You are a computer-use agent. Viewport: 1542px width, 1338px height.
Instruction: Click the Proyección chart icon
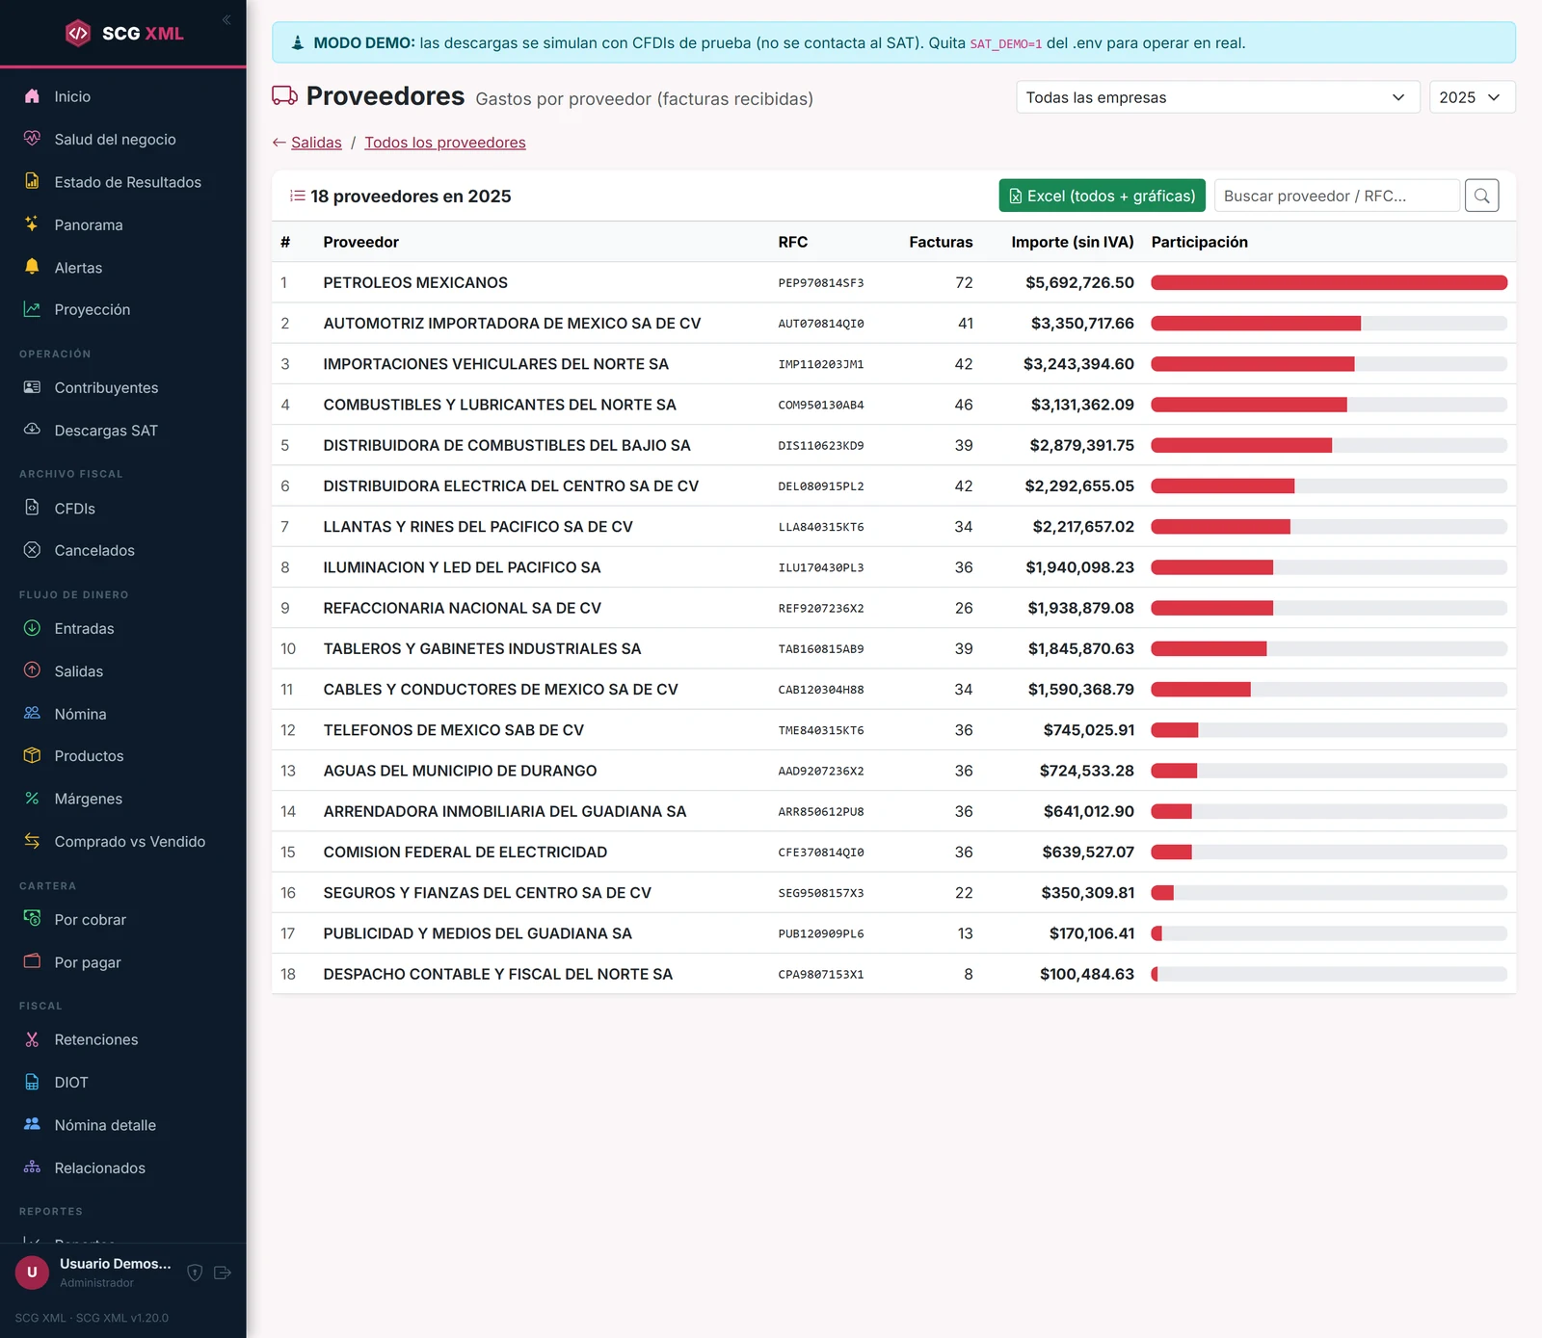coord(32,309)
